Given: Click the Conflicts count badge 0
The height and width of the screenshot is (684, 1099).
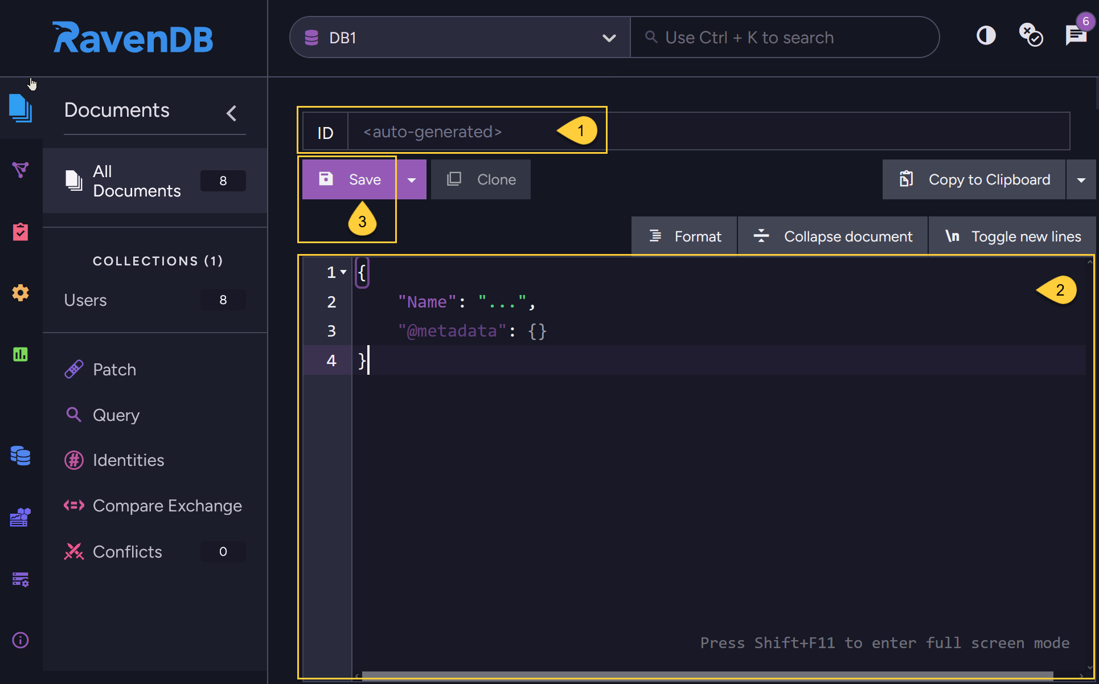Looking at the screenshot, I should (223, 551).
